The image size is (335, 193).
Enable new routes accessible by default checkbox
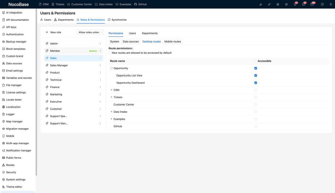click(x=110, y=53)
